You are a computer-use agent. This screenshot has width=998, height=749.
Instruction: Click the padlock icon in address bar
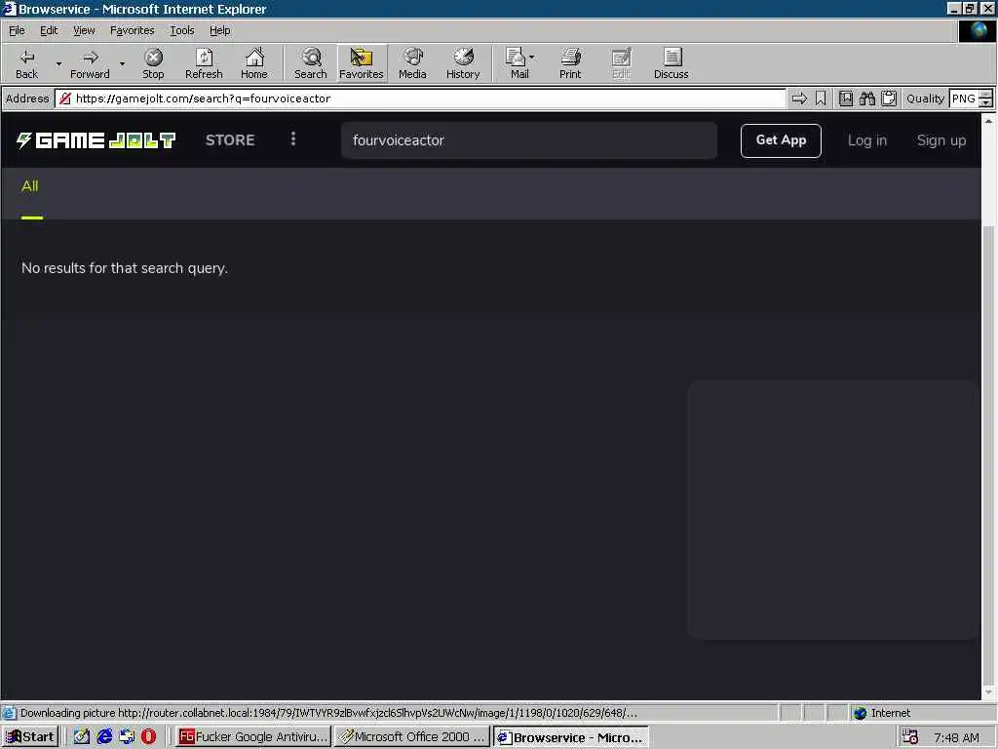[65, 99]
